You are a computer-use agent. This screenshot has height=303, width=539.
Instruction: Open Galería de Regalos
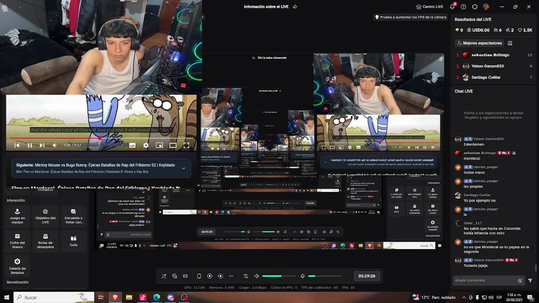point(17,266)
